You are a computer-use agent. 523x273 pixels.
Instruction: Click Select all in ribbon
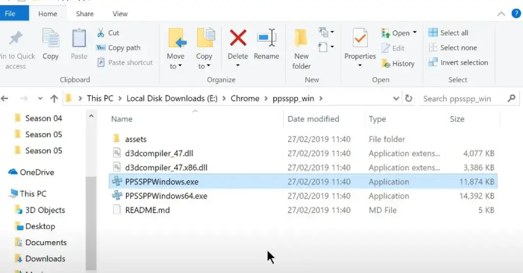coord(448,33)
